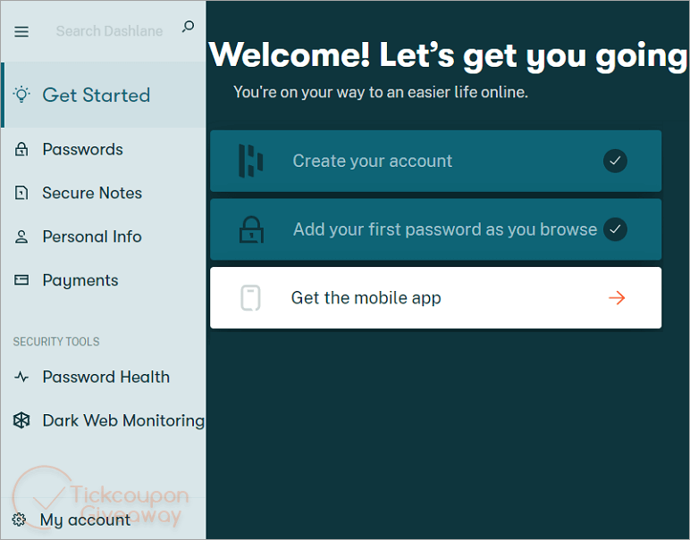Click the Personal Info person icon
The image size is (690, 540).
(x=21, y=237)
